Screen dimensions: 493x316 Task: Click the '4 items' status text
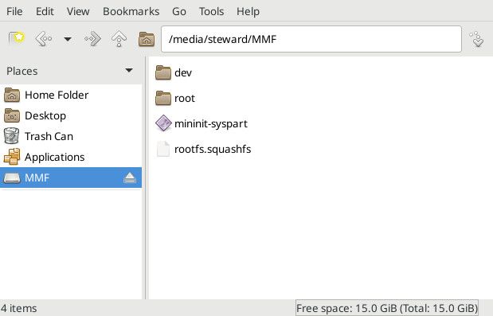18,308
